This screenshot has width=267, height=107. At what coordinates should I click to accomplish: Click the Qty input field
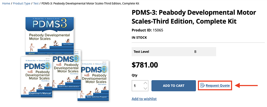click(137, 86)
